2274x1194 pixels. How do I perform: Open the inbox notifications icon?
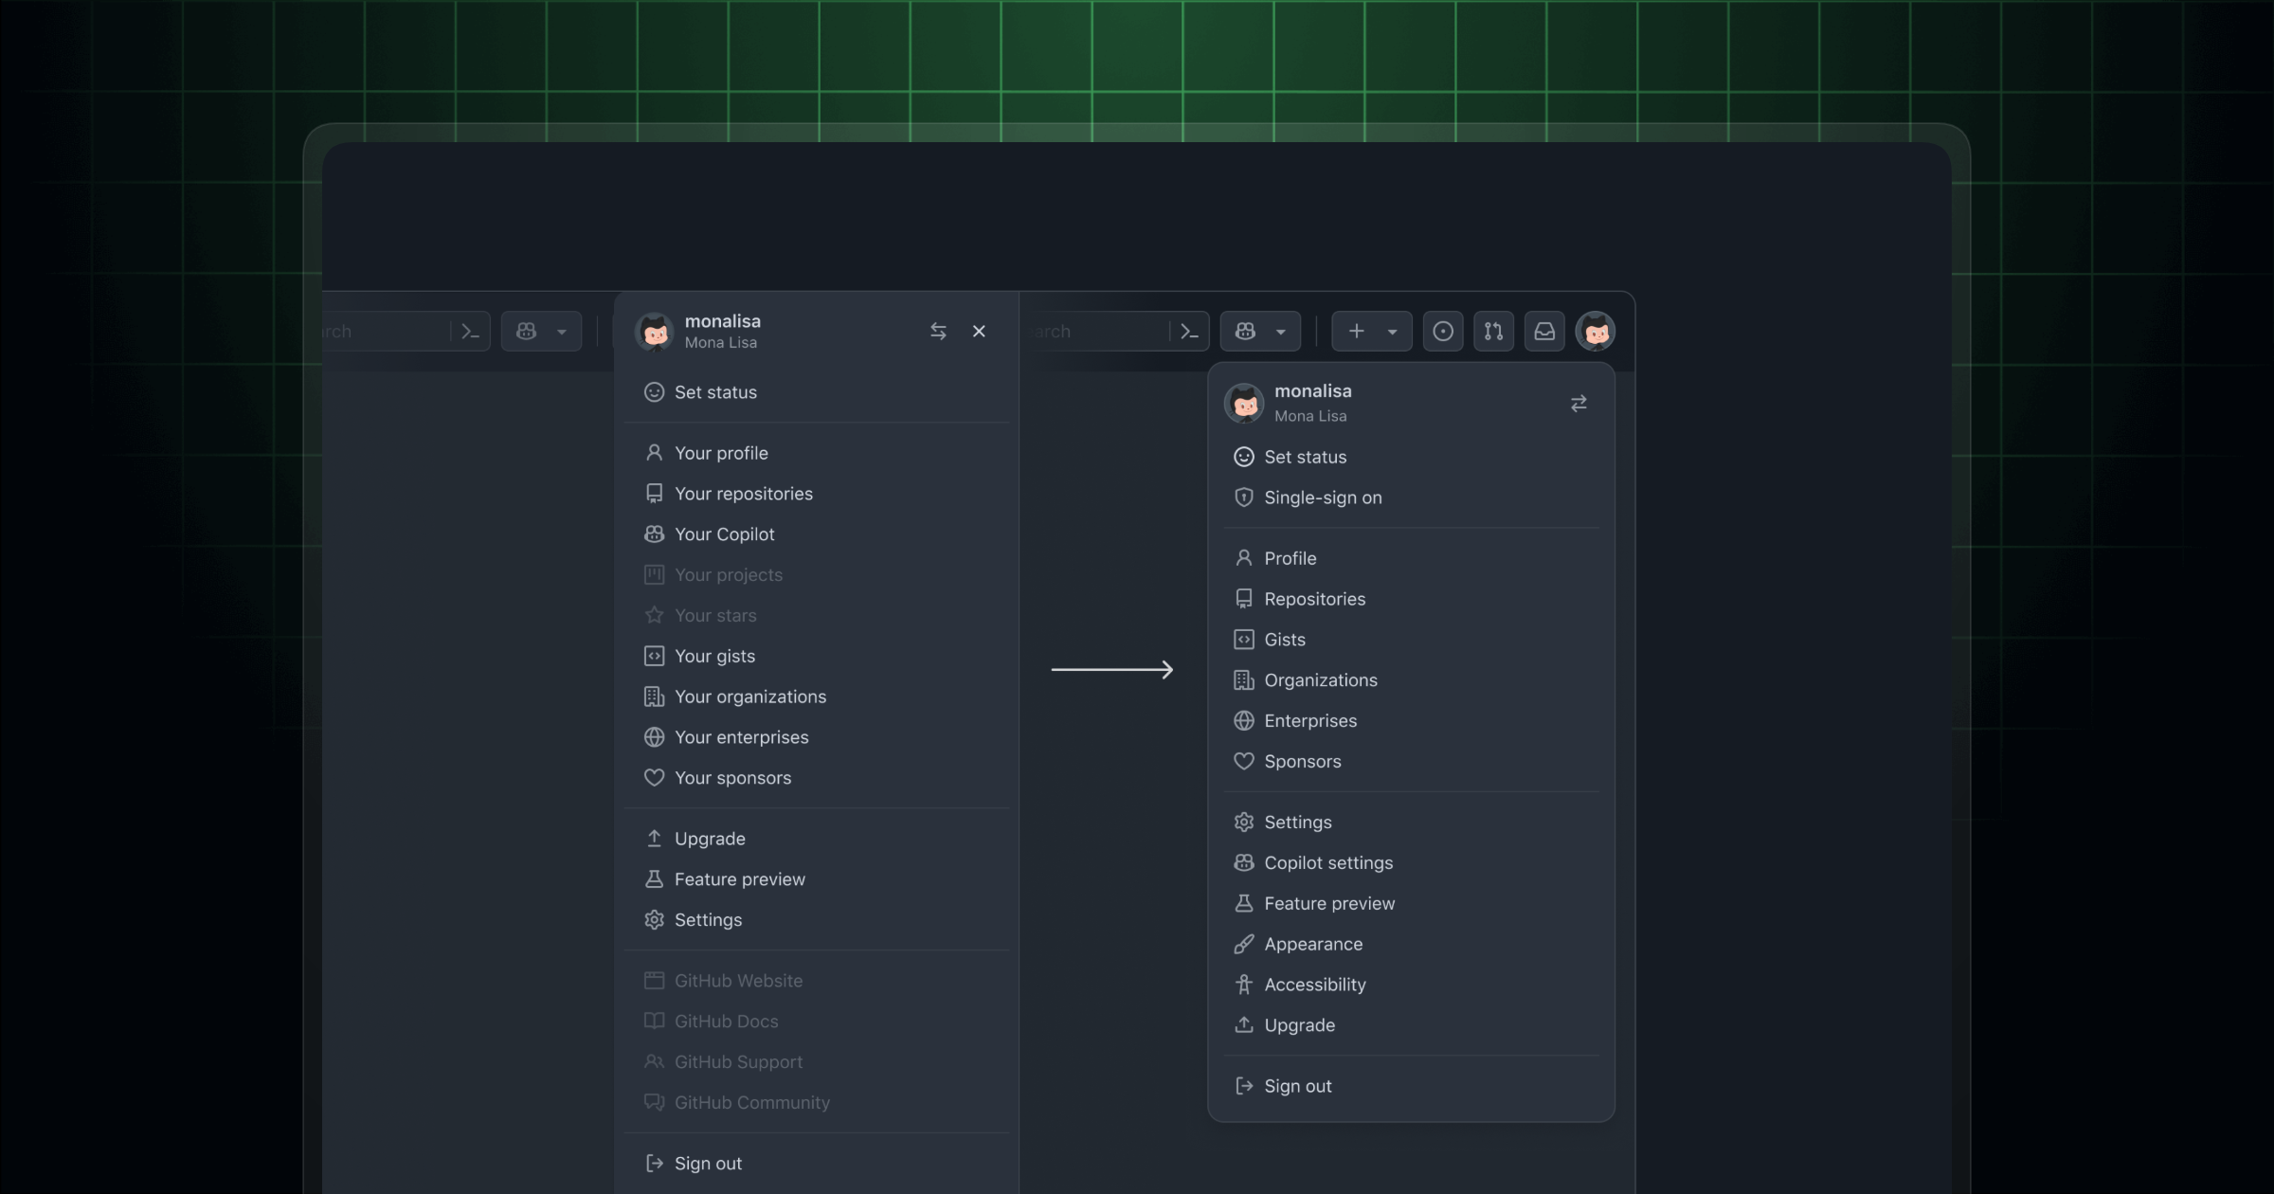tap(1544, 332)
